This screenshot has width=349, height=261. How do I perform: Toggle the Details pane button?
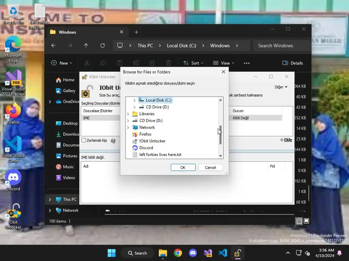coord(292,63)
